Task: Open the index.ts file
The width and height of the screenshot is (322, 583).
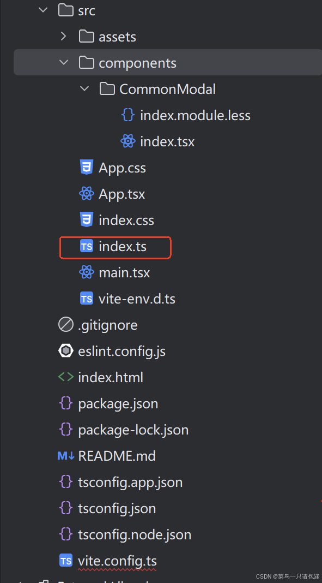Action: tap(123, 247)
